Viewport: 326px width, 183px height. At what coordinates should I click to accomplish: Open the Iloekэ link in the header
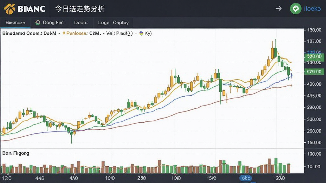[312, 9]
